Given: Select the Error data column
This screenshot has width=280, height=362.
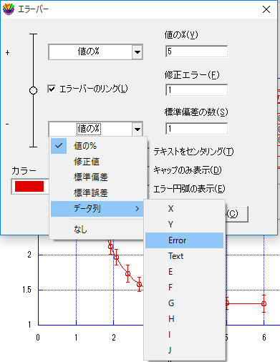Looking at the screenshot, I should [184, 240].
